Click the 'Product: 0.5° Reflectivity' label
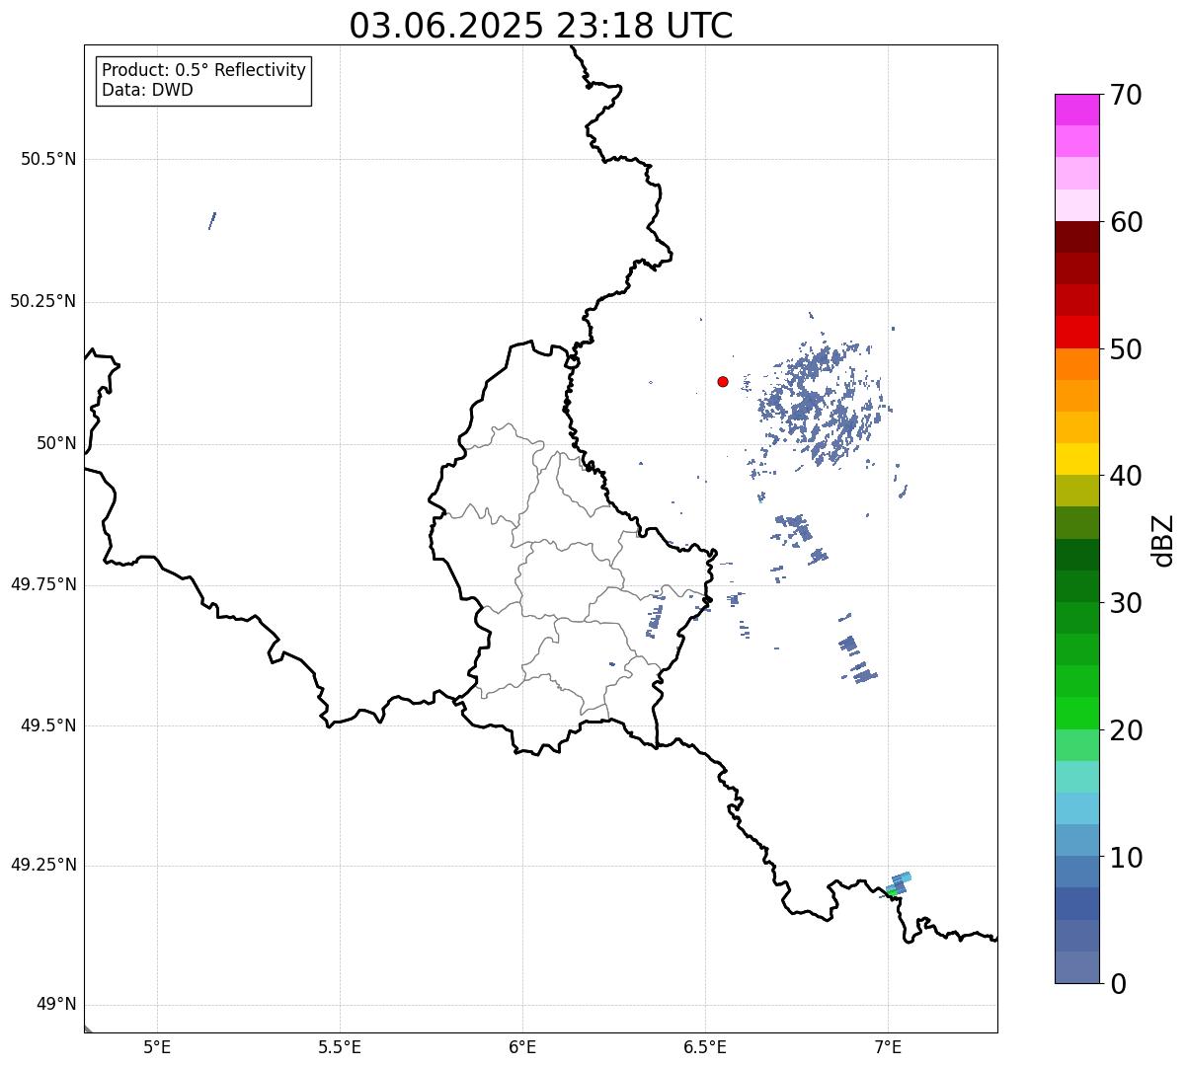Viewport: 1187px width, 1067px height. 203,71
